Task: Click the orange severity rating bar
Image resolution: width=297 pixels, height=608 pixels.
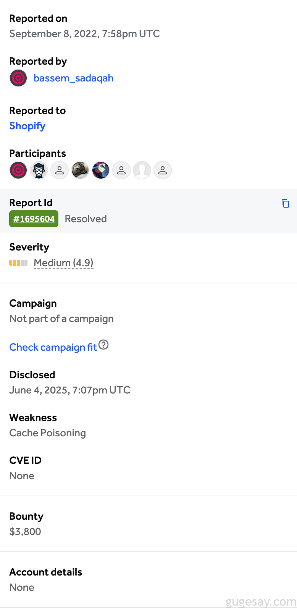Action: point(18,263)
